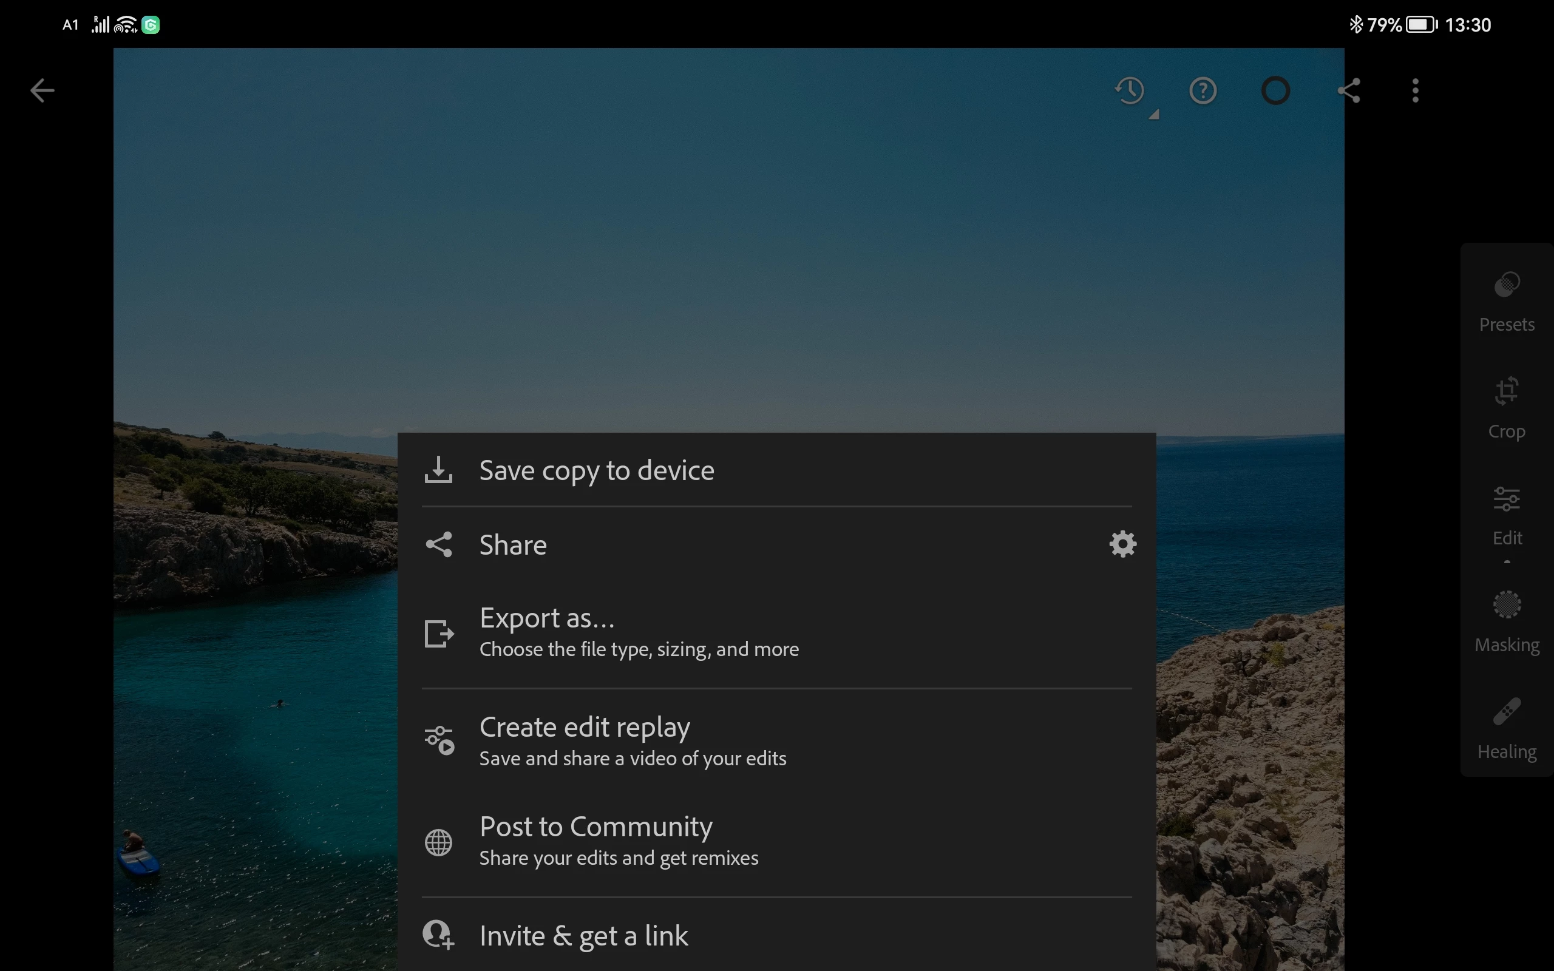This screenshot has width=1554, height=971.
Task: Tap the battery indicator in status bar
Action: [1421, 24]
